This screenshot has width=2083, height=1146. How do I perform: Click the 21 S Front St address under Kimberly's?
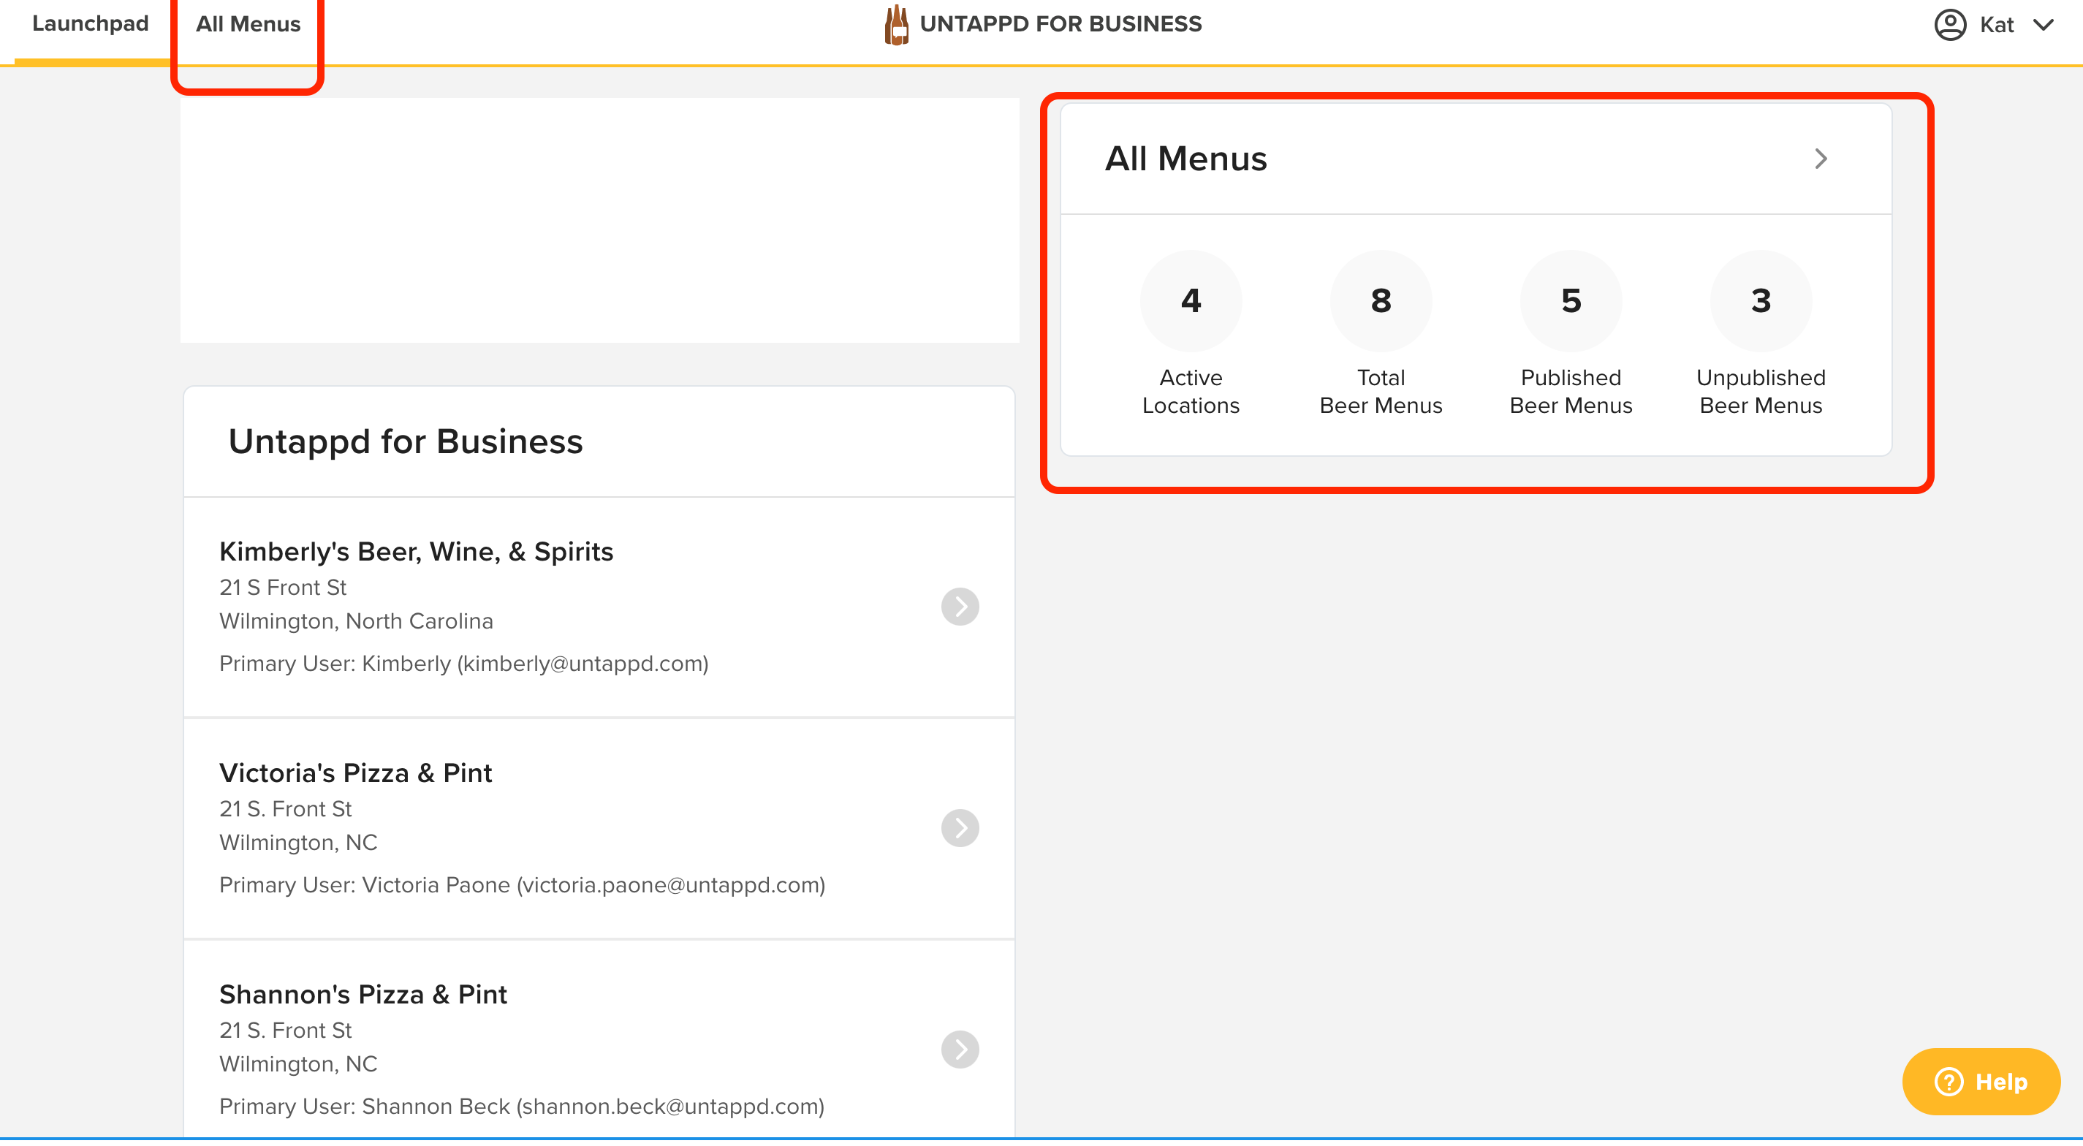point(283,588)
